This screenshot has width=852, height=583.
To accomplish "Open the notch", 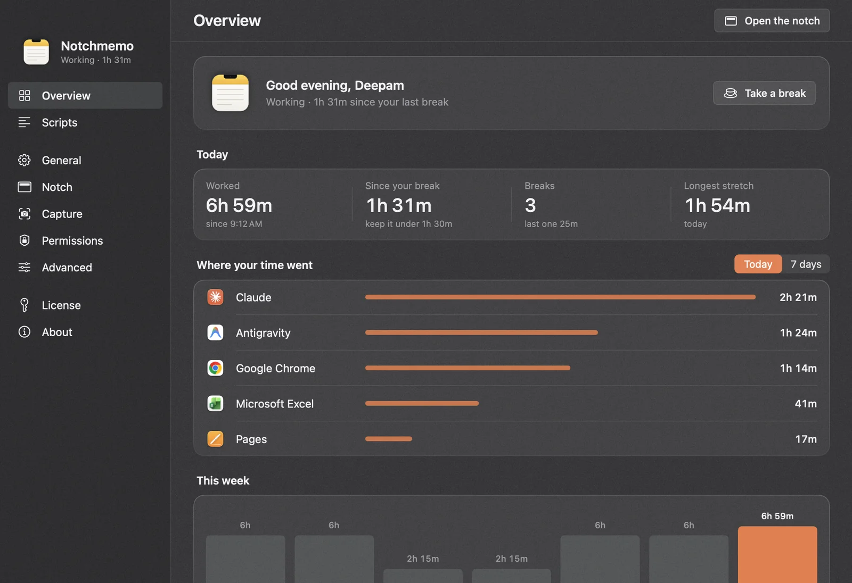I will pyautogui.click(x=772, y=21).
